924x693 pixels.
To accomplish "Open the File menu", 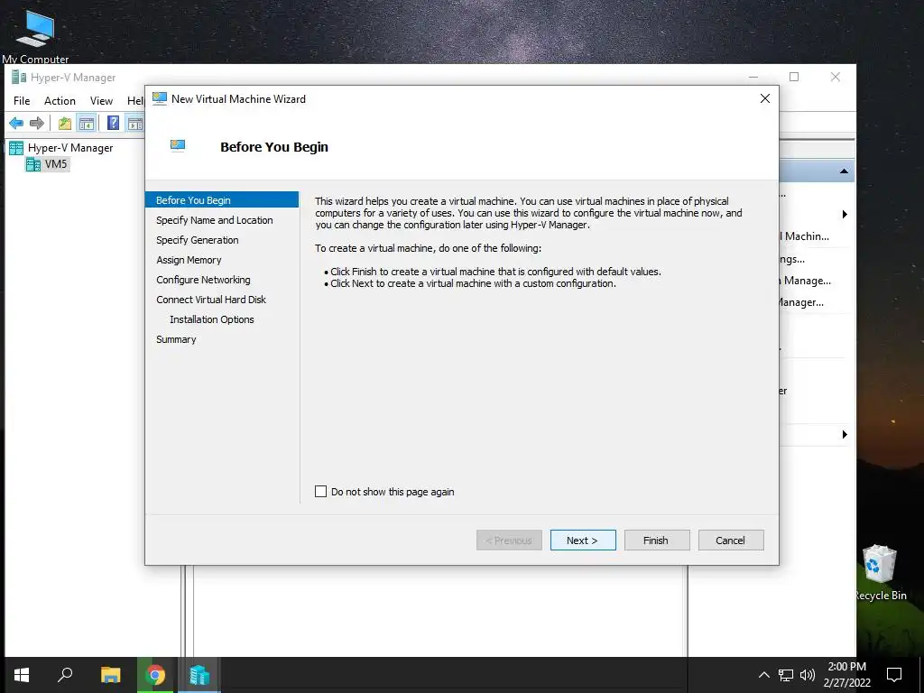I will click(x=22, y=101).
